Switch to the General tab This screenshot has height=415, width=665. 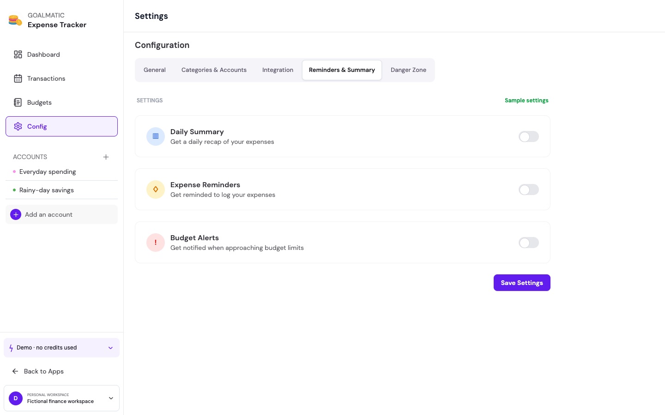click(155, 70)
